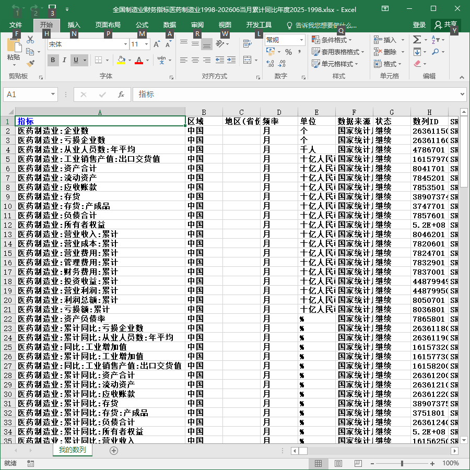Switch to Page Layout view in status bar
470x470 pixels.
tap(338, 463)
